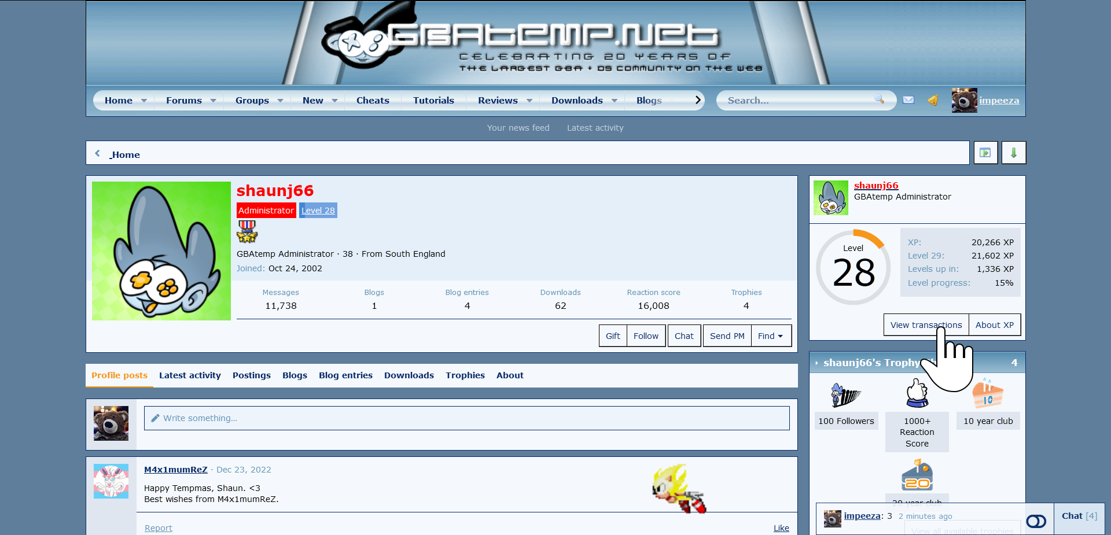Click the sidebar toggle icon beside breadcrumb

pyautogui.click(x=985, y=153)
